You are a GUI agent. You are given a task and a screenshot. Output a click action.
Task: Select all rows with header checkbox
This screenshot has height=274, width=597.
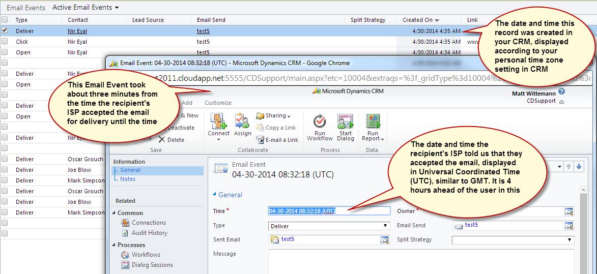tap(5, 20)
